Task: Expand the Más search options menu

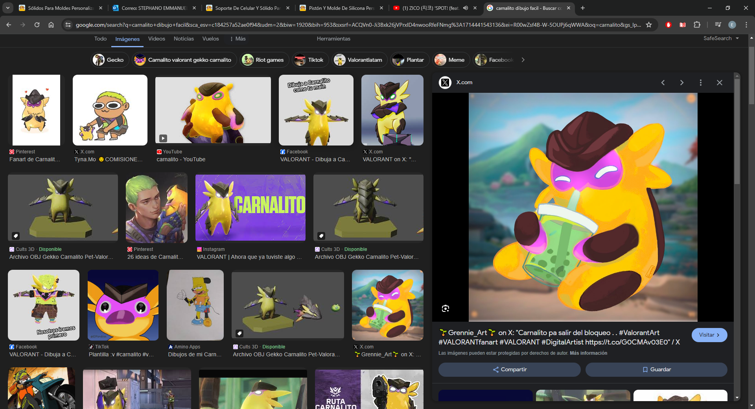Action: pos(238,39)
